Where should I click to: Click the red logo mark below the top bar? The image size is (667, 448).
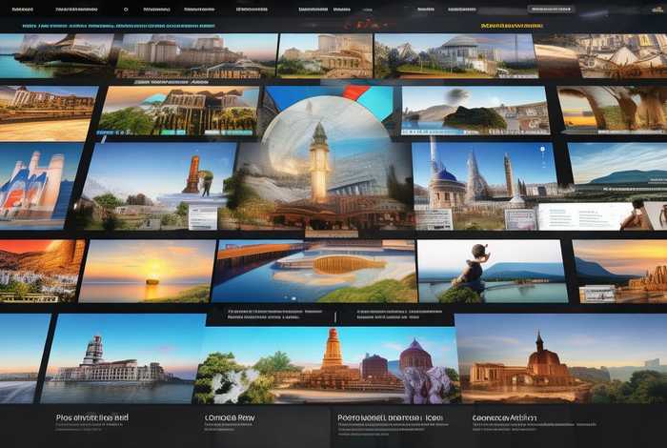(364, 23)
